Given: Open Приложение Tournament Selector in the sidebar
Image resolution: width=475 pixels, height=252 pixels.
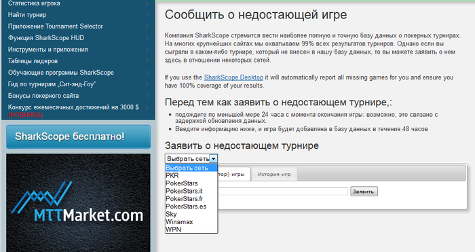Looking at the screenshot, I should pyautogui.click(x=56, y=26).
